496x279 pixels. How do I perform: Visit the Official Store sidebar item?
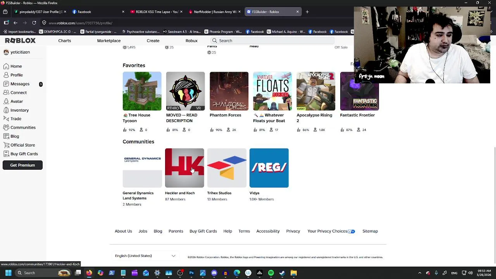coord(22,145)
